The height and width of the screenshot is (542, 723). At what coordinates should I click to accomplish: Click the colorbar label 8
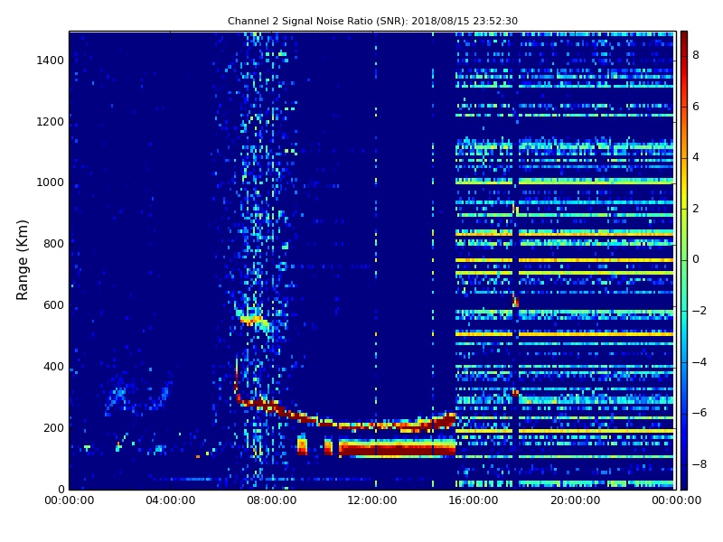(696, 55)
